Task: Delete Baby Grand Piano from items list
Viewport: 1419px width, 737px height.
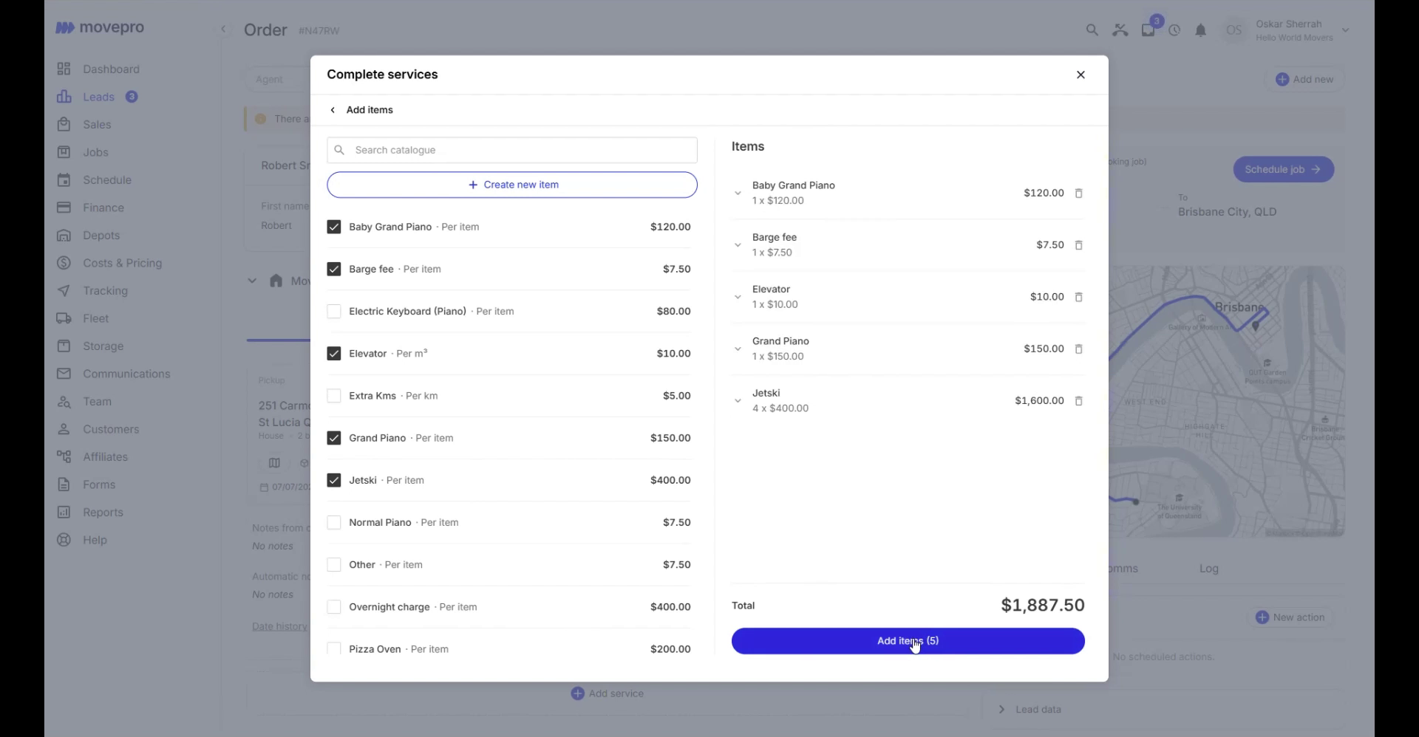Action: (x=1078, y=193)
